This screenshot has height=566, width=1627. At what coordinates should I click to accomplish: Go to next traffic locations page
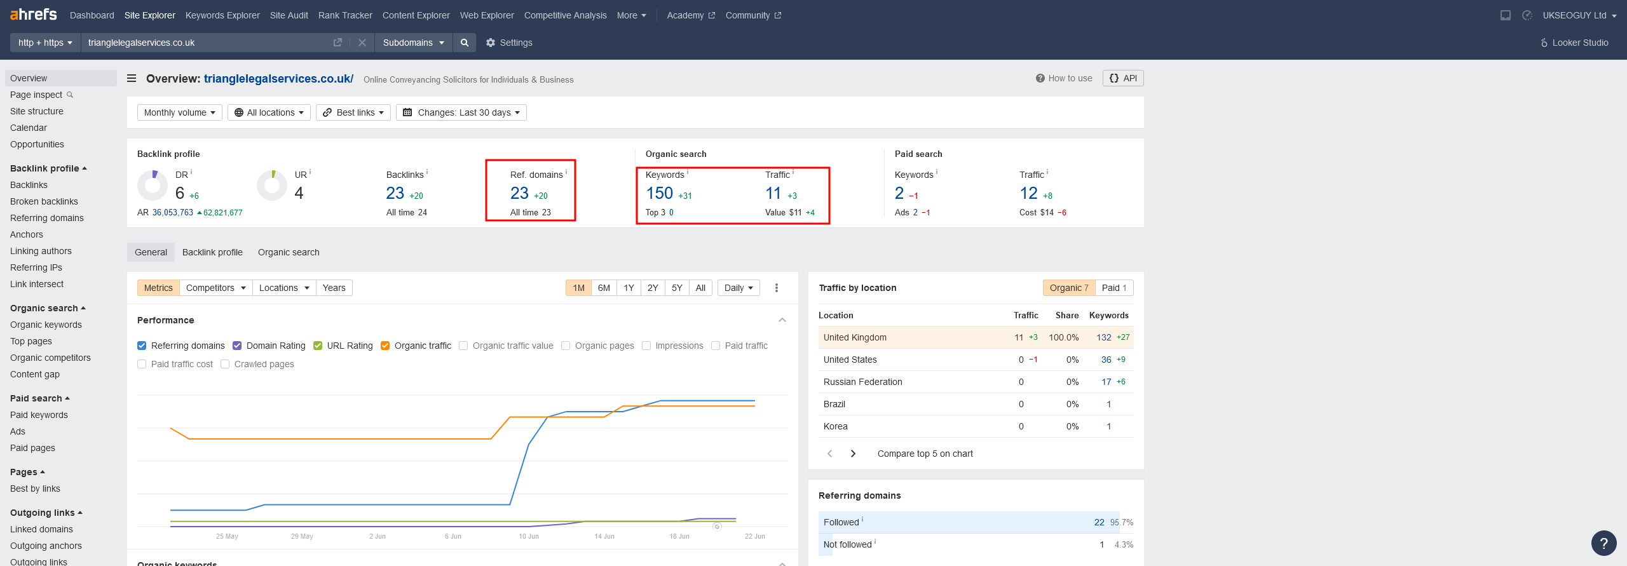coord(853,454)
